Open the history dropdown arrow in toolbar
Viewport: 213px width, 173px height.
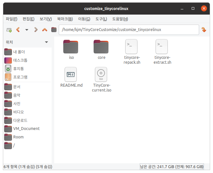point(27,30)
